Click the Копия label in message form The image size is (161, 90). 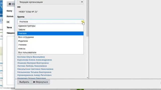coord(10,16)
